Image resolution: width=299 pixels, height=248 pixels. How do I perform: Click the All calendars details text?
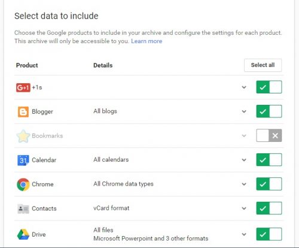111,159
